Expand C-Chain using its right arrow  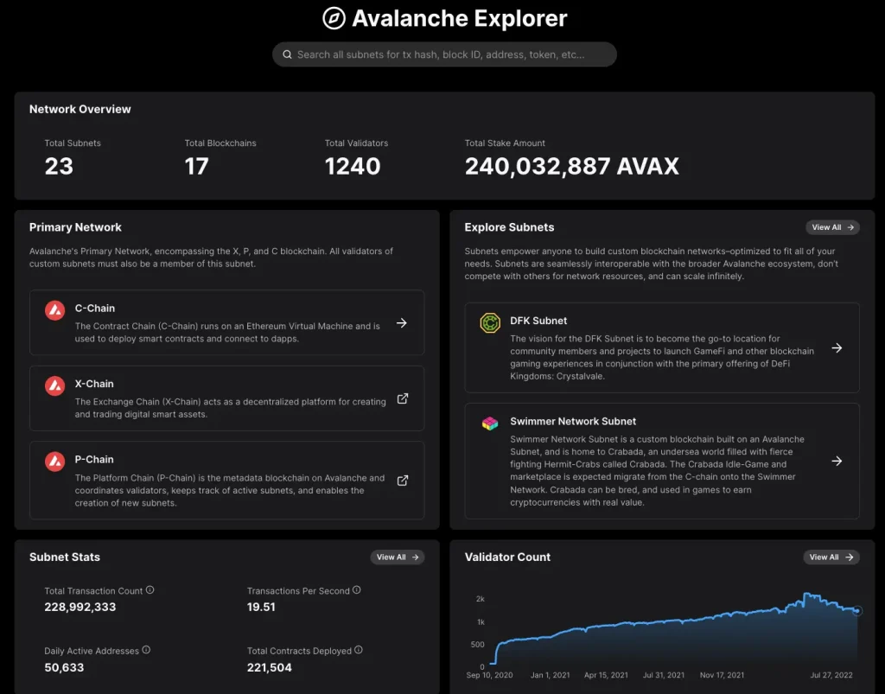click(402, 323)
